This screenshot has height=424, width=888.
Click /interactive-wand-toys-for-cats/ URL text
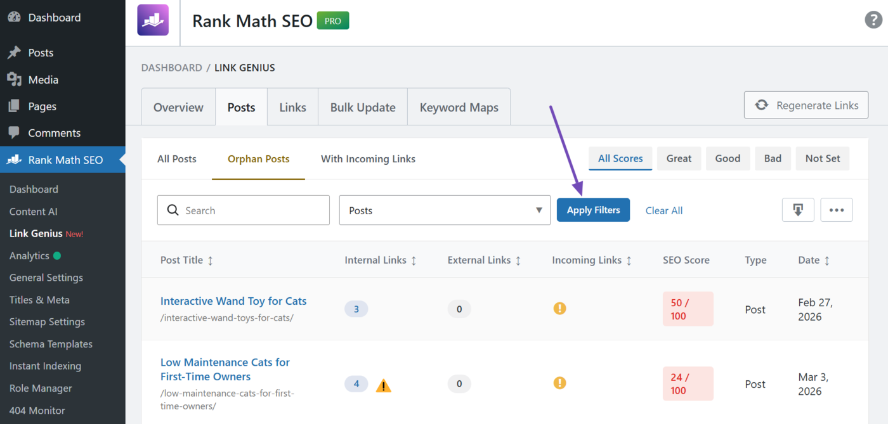coord(227,318)
